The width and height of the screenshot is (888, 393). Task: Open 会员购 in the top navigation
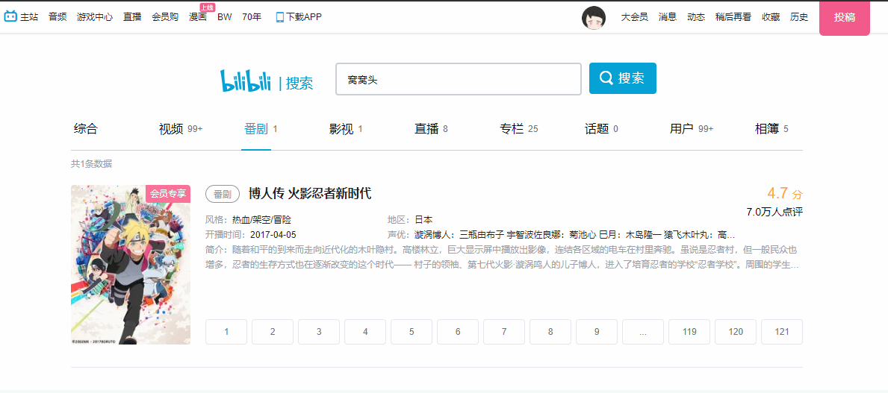pos(165,17)
